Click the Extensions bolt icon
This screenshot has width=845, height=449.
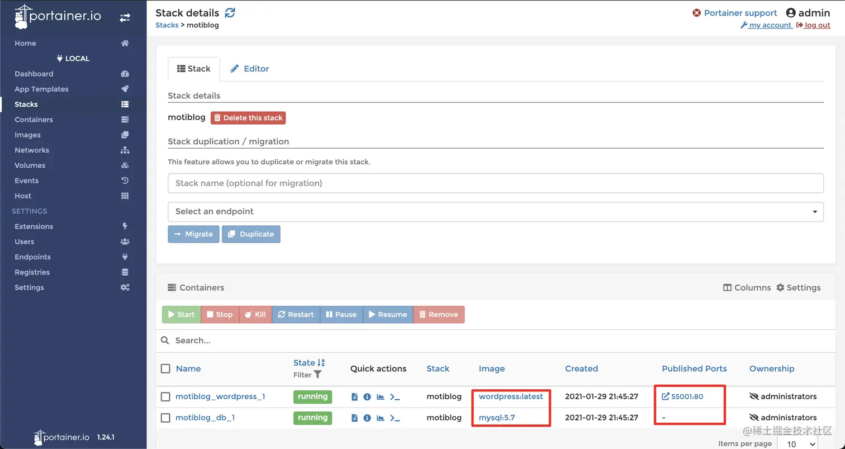(125, 226)
